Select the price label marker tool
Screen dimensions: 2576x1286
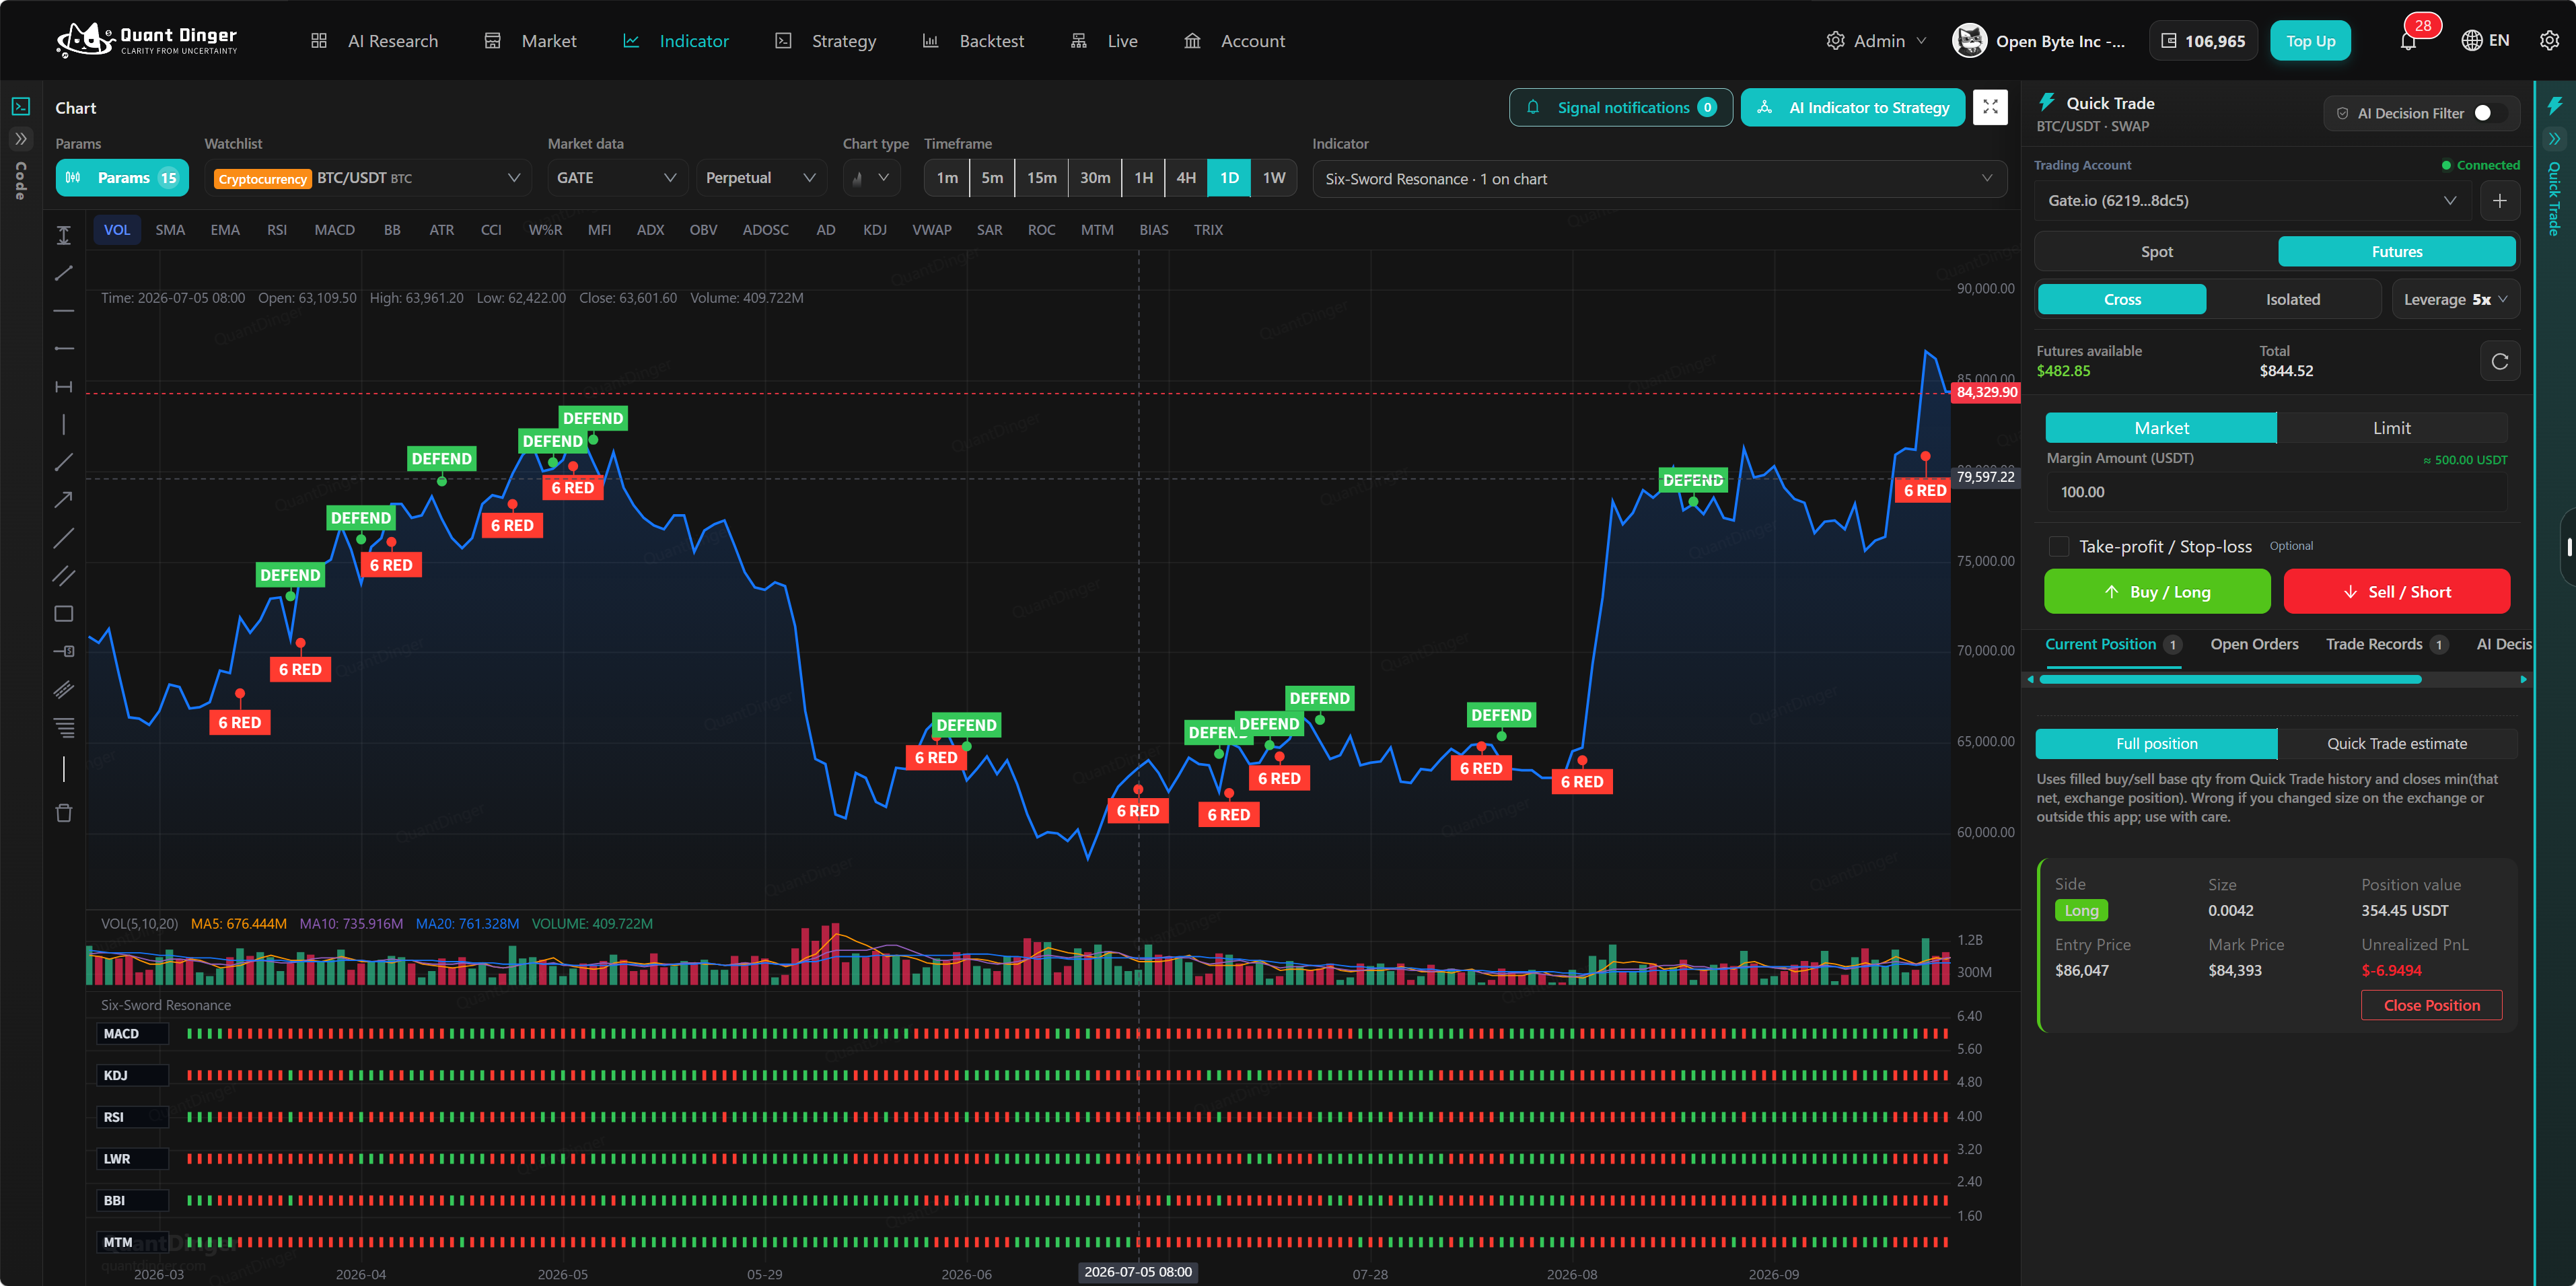tap(64, 652)
